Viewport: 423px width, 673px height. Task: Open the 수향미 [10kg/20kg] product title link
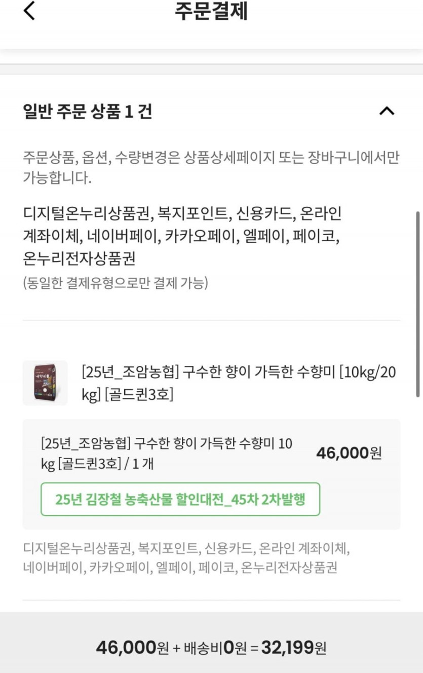tap(239, 383)
